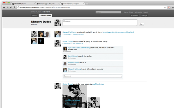174x108 pixels.
Task: Click the browser back arrow
Action: point(4,8)
